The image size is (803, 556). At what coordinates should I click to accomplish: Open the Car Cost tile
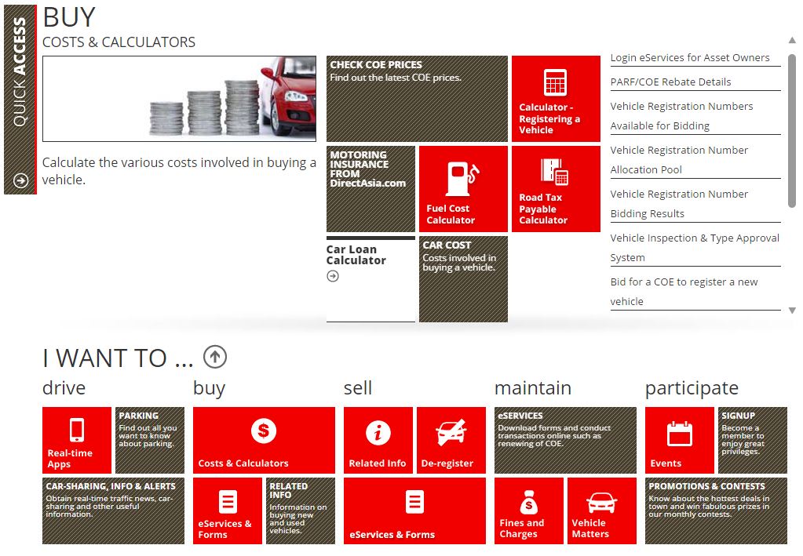point(463,278)
